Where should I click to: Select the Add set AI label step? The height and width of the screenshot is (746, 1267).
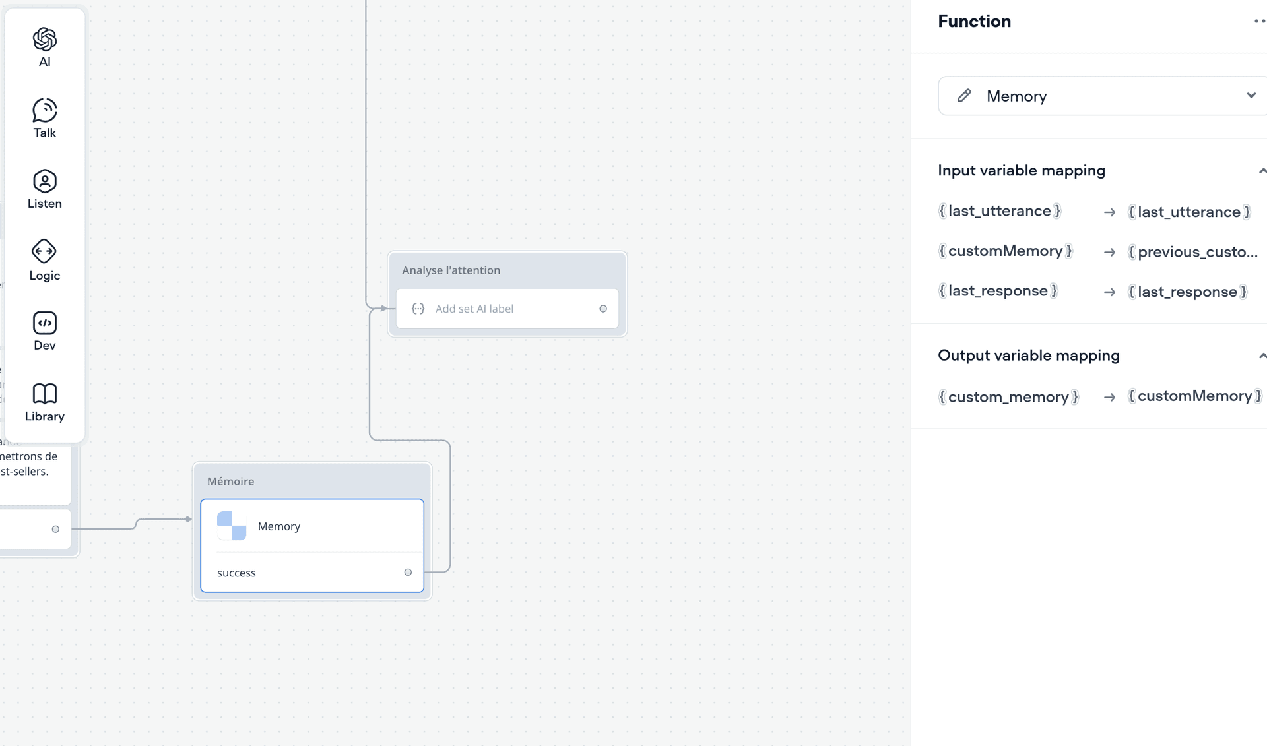coord(507,309)
